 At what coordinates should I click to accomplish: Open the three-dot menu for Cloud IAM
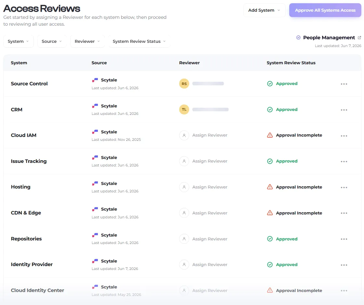(344, 136)
